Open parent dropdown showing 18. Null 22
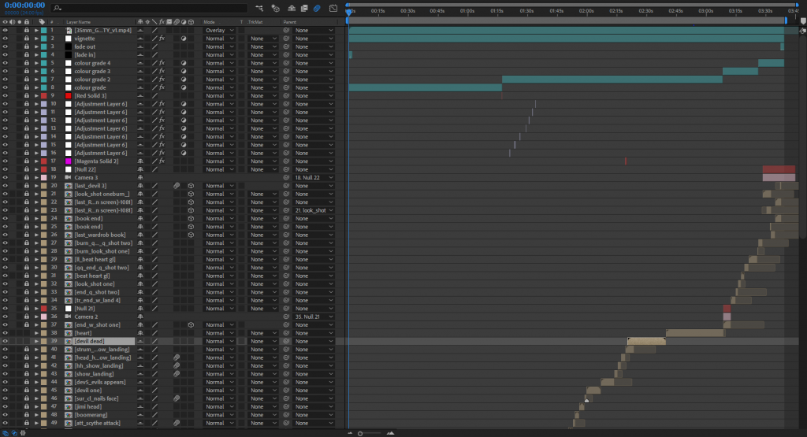The height and width of the screenshot is (437, 807). [x=314, y=177]
